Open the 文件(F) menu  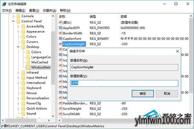(x=6, y=11)
